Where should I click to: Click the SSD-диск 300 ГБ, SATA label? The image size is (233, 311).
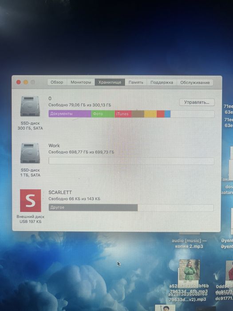[30, 126]
